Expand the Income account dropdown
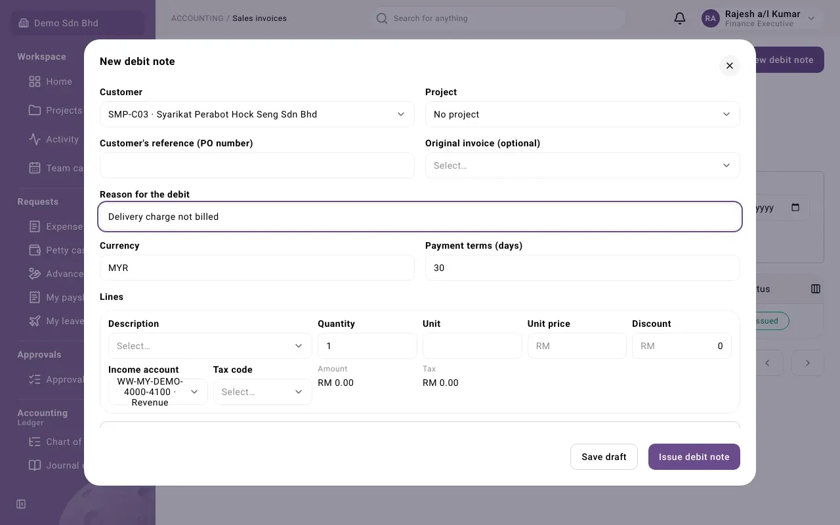The image size is (840, 525). point(158,392)
